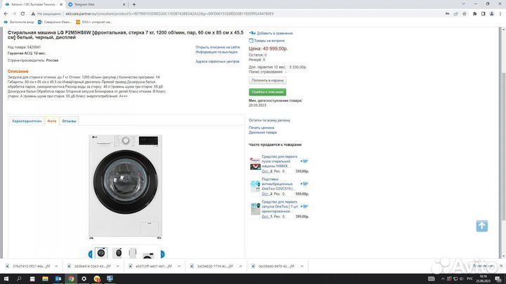This screenshot has width=506, height=284.
Task: Click green Ошибка в описании button
Action: (x=268, y=92)
